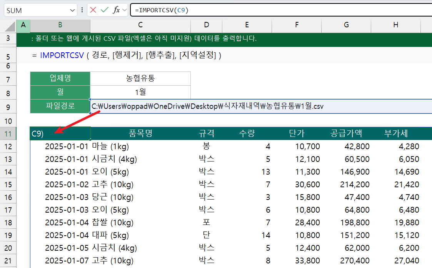
Task: Click the date 2025-01-07 in row 21
Action: pyautogui.click(x=67, y=261)
